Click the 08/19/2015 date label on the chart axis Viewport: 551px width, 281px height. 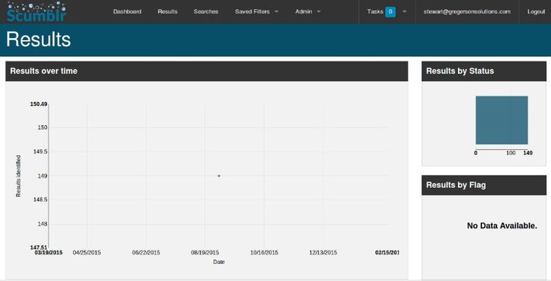205,253
